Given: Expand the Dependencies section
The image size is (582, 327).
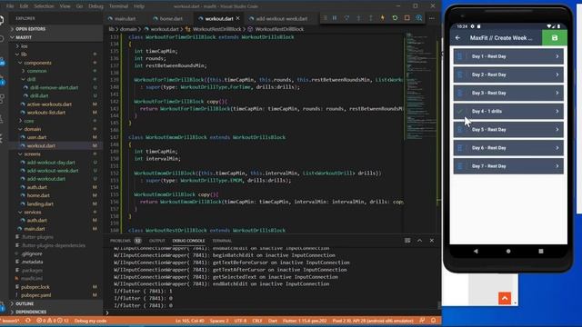Looking at the screenshot, I should [x=31, y=312].
